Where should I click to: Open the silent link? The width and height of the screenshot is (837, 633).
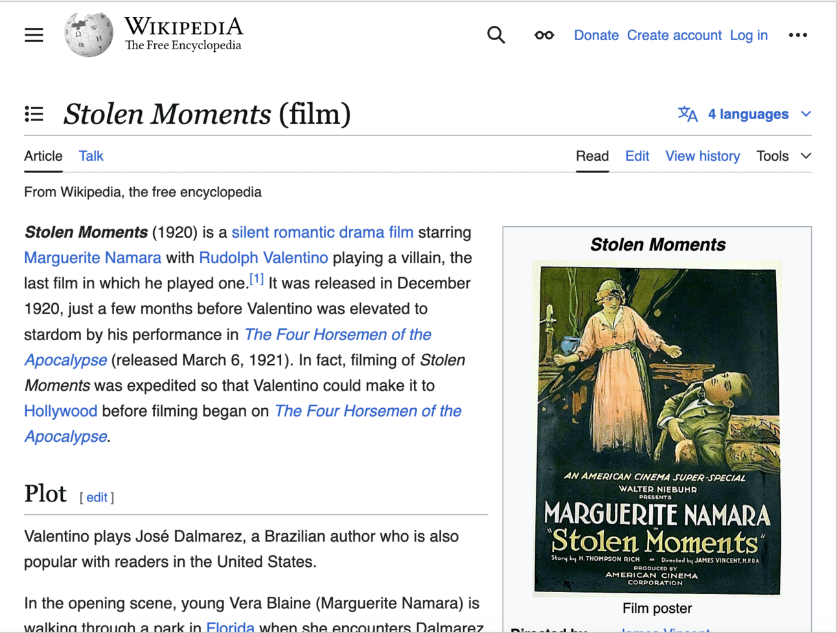point(250,233)
